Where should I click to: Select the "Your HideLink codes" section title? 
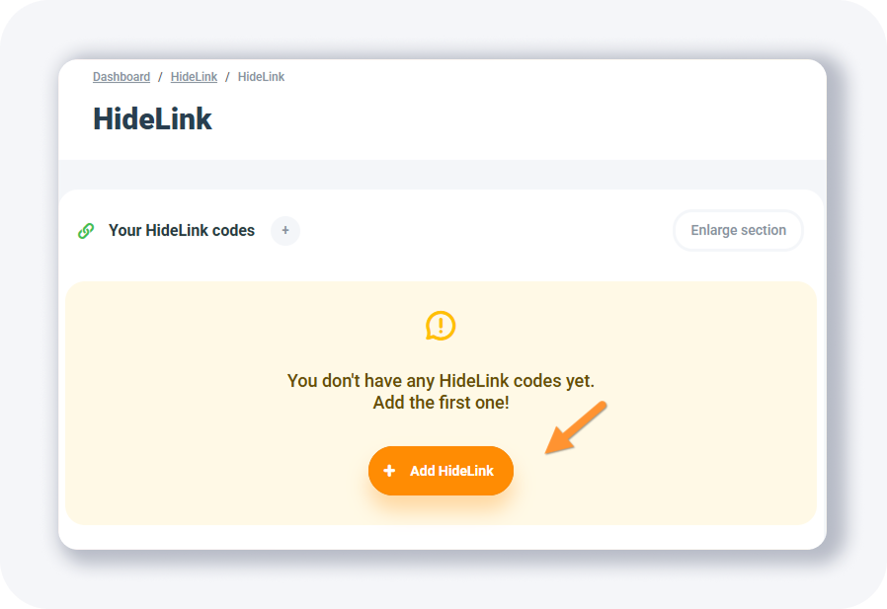pyautogui.click(x=182, y=231)
